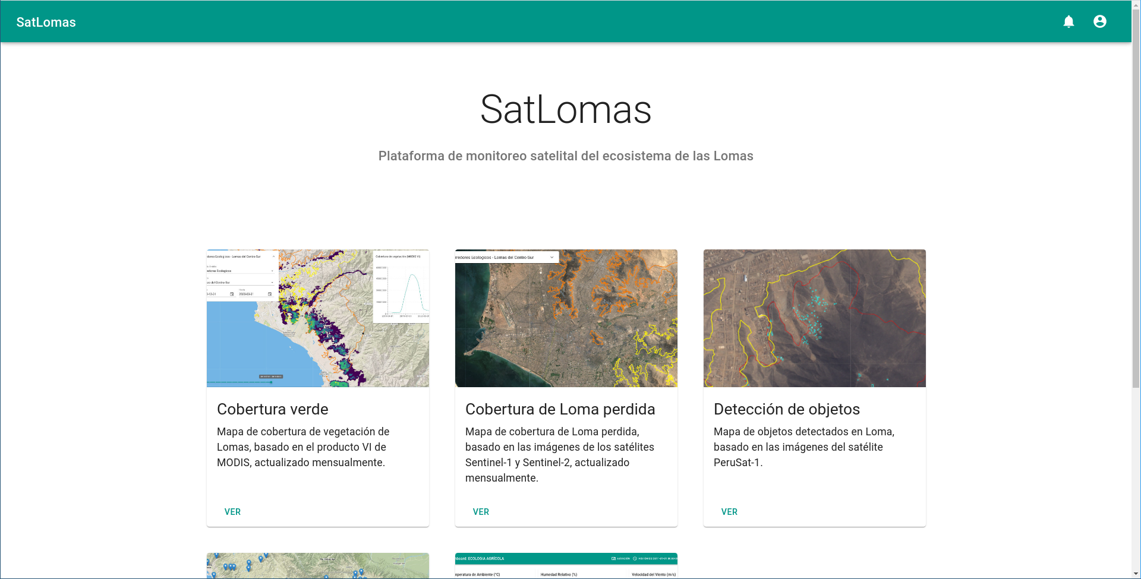Click VER under Cobertura verde
The image size is (1141, 579).
pos(232,512)
